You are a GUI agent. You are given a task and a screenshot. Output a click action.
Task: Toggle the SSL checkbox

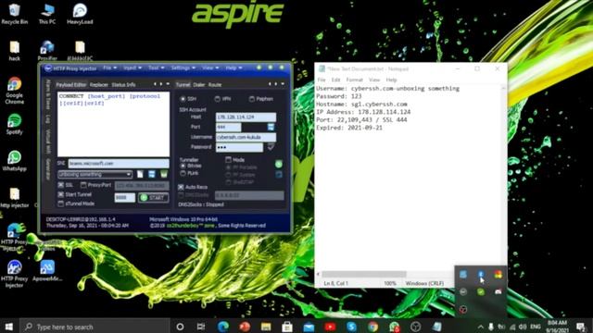click(x=61, y=185)
